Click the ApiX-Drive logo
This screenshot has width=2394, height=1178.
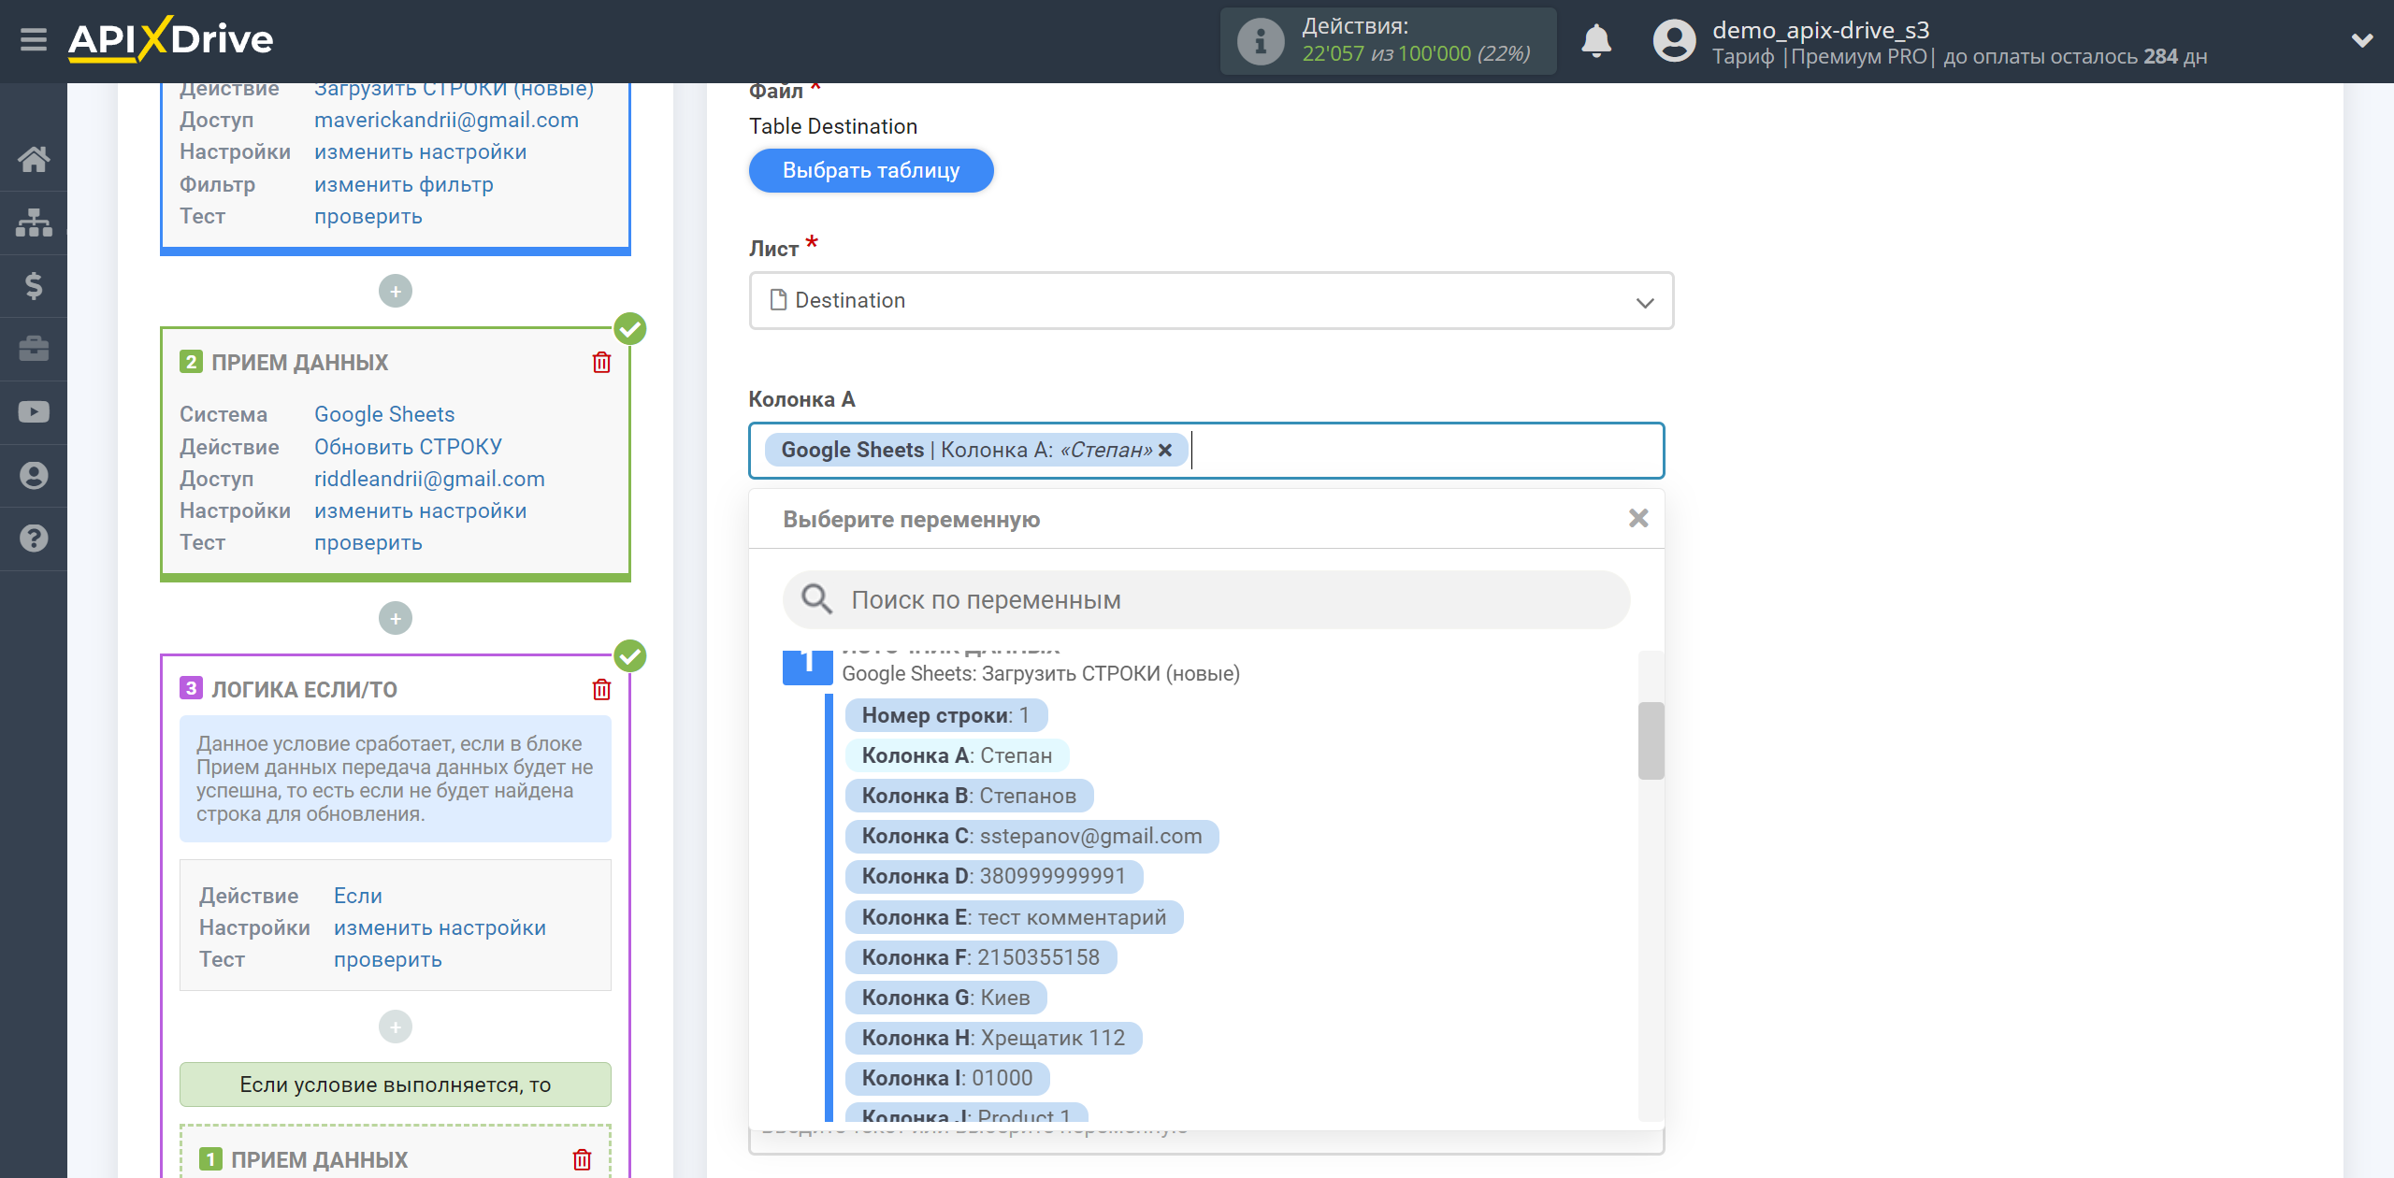point(170,39)
